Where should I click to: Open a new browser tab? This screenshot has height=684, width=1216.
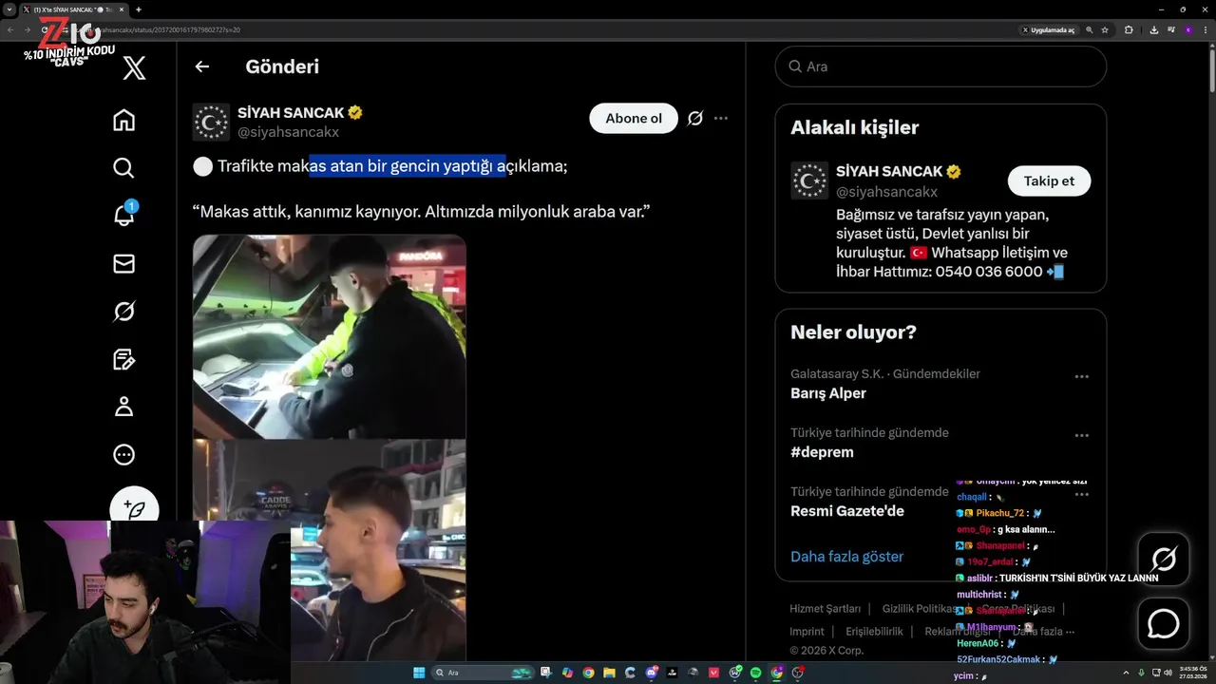tap(139, 9)
